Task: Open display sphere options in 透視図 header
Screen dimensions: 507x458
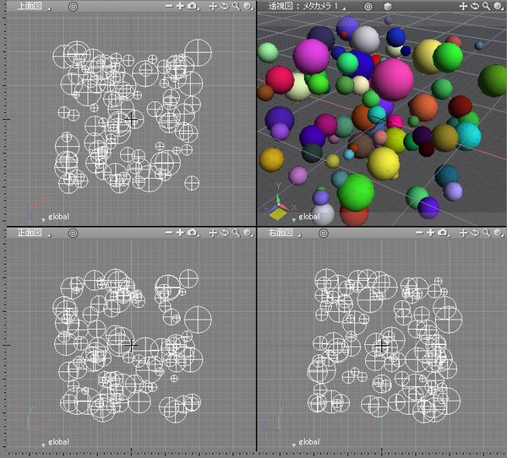Action: (x=498, y=6)
